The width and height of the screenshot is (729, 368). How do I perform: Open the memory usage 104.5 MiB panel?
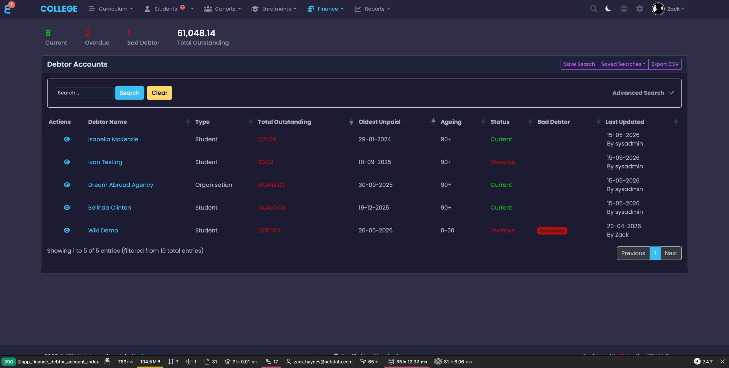(x=150, y=361)
